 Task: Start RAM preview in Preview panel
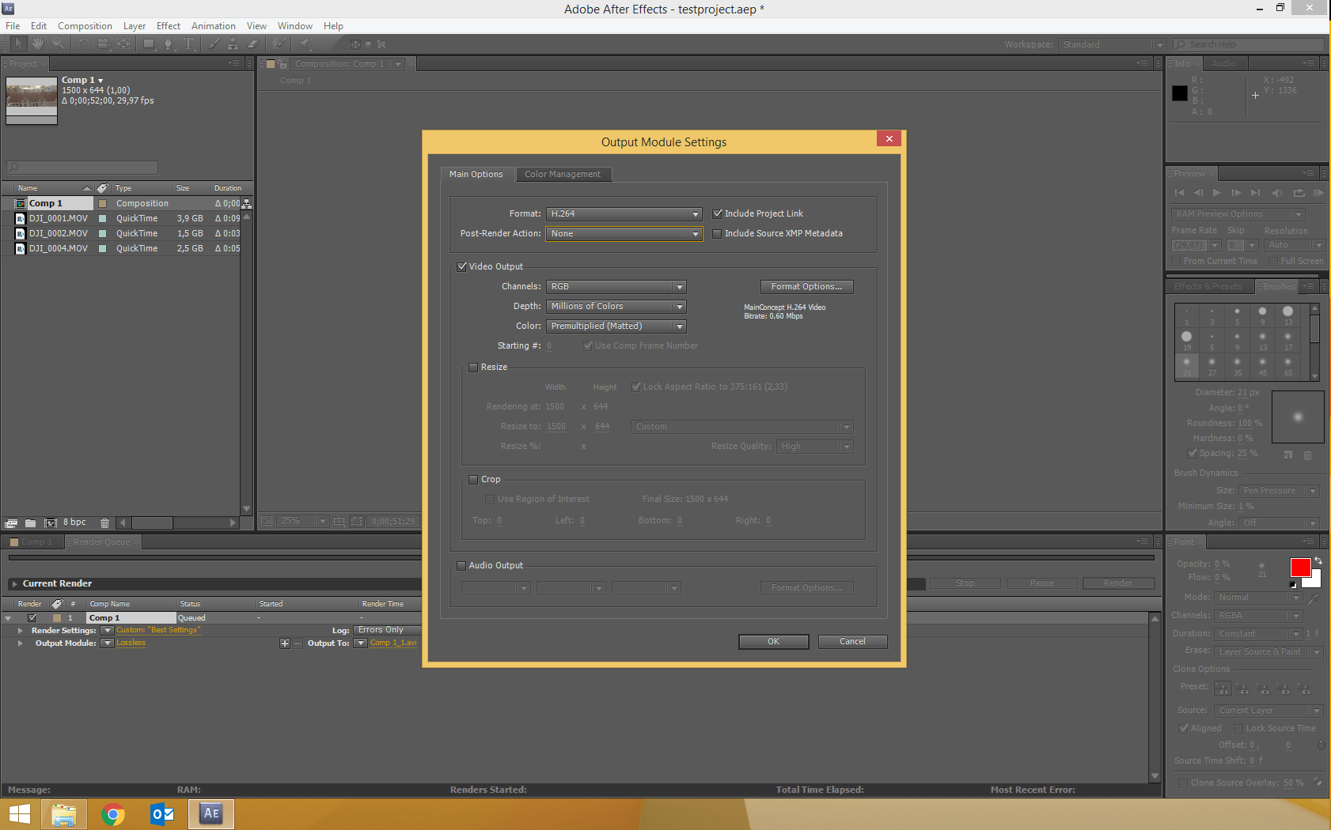click(x=1318, y=193)
